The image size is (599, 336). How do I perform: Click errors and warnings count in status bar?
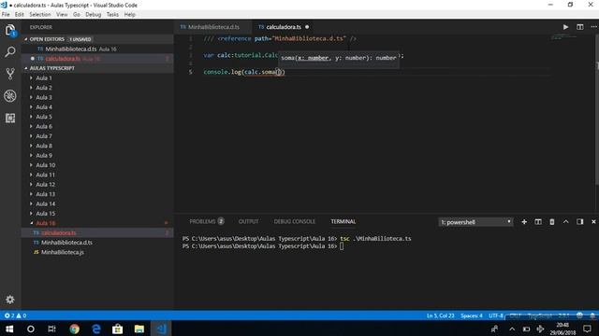click(15, 315)
